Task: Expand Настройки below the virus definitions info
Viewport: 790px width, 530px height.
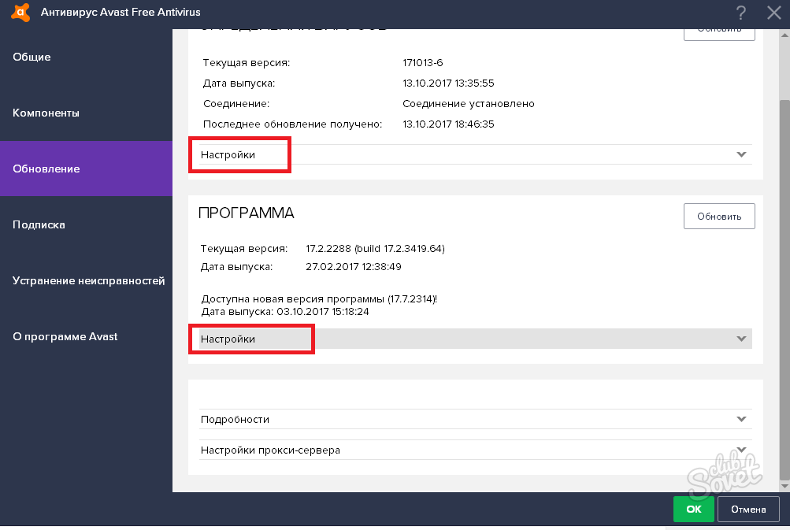Action: [x=228, y=154]
